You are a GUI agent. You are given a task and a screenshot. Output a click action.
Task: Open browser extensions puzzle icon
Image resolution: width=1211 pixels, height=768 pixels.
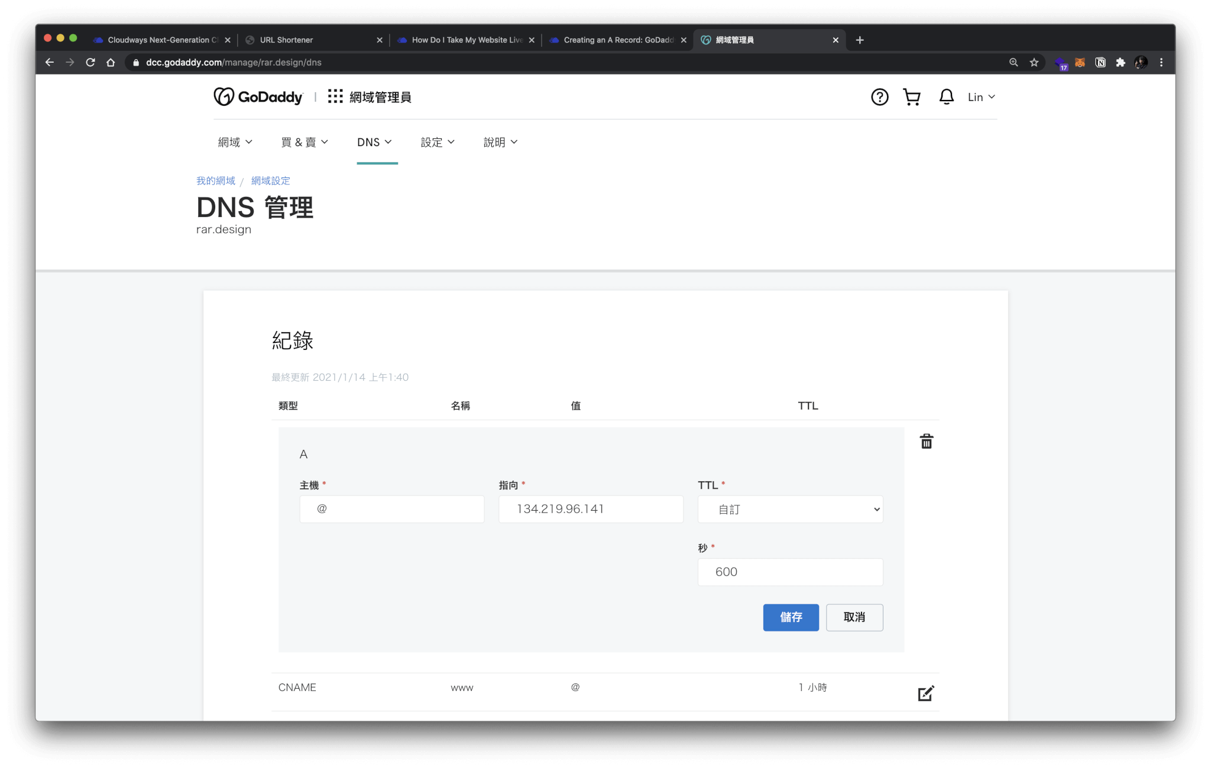click(x=1120, y=63)
